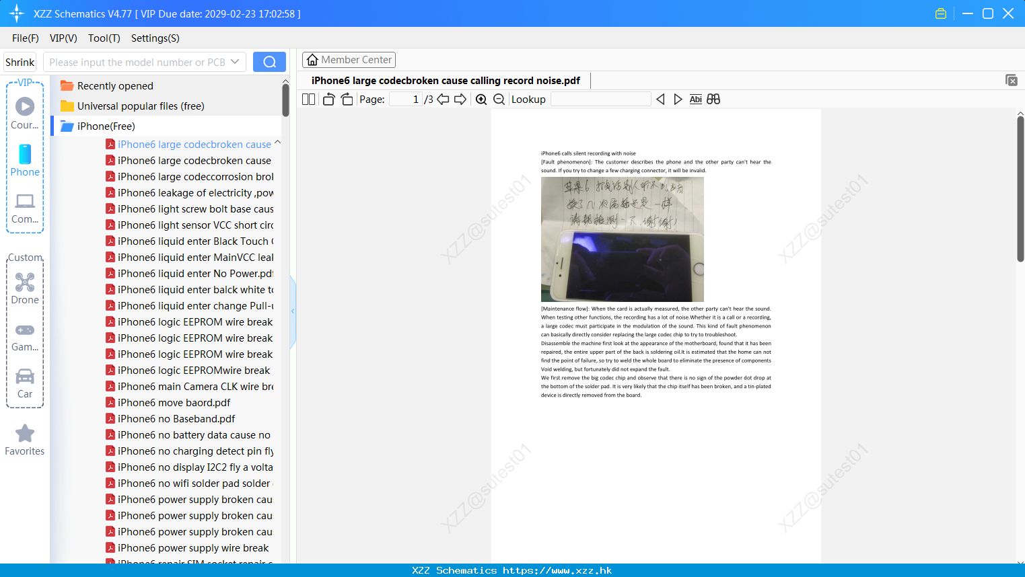Open iPhone6 no display I2C2 file
Viewport: 1025px width, 577px height.
pos(190,467)
